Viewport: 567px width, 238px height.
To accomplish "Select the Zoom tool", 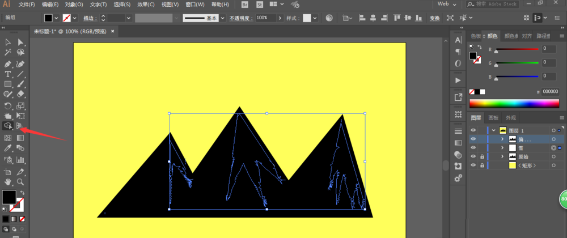I will tap(20, 182).
